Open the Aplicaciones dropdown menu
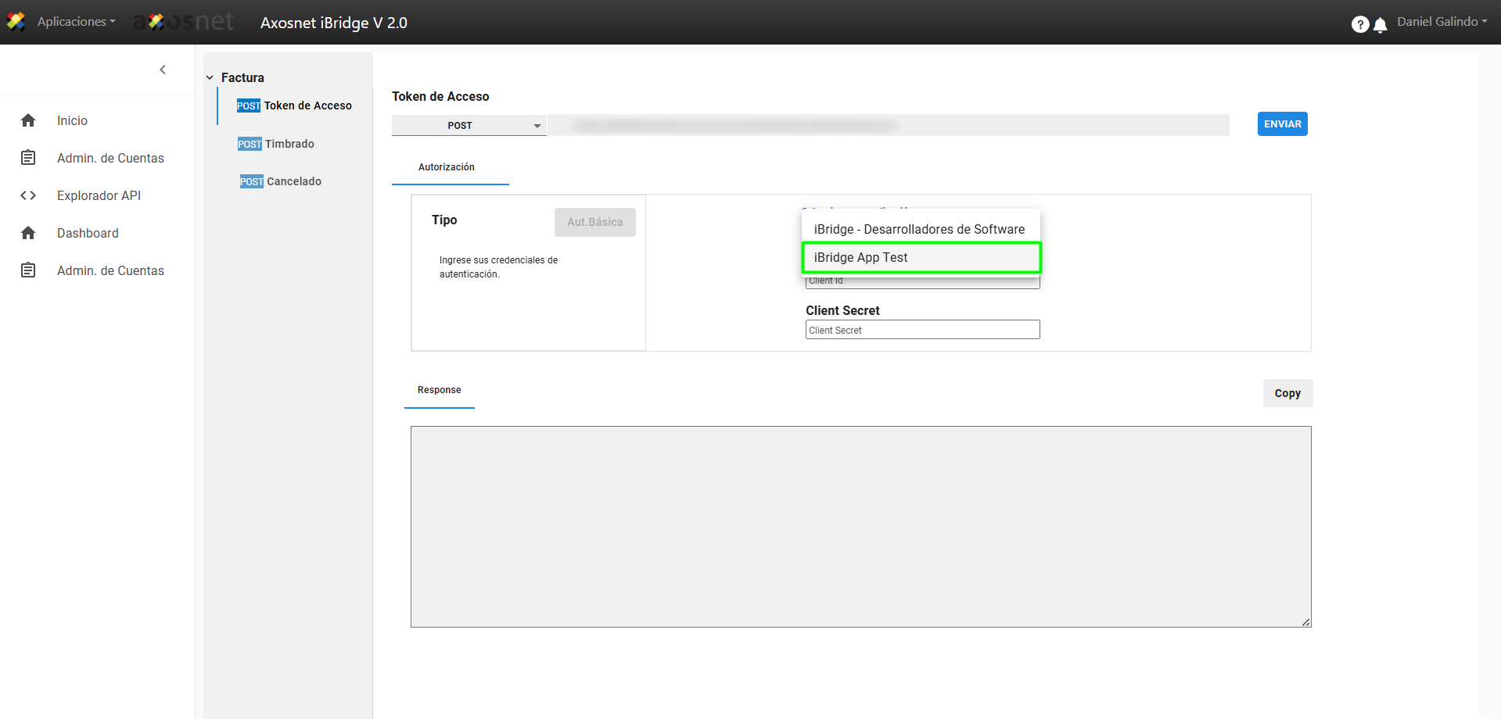The width and height of the screenshot is (1501, 719). [x=76, y=22]
